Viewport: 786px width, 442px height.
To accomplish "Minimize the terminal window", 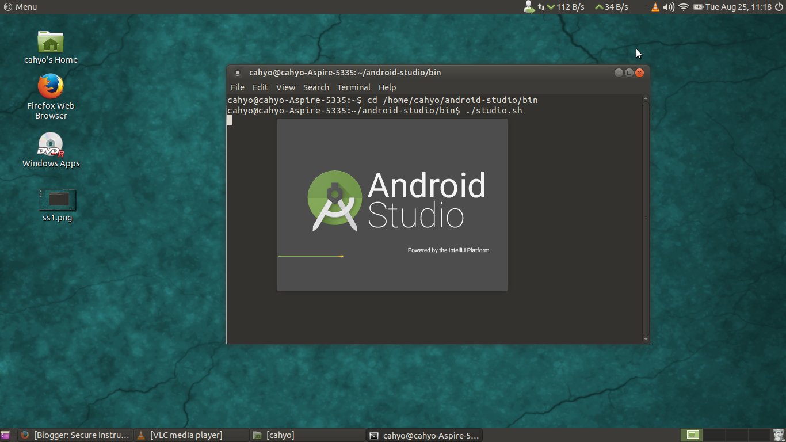I will (619, 73).
